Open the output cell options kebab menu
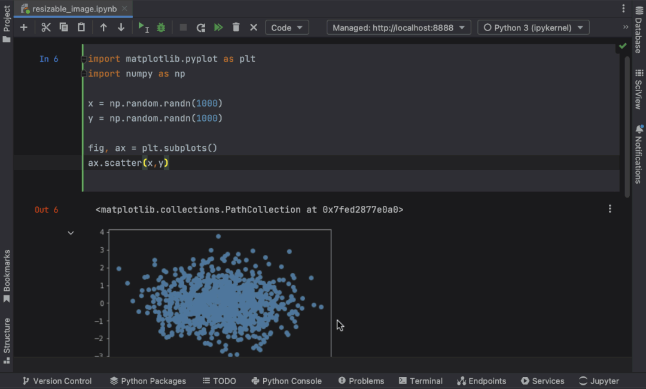 pyautogui.click(x=610, y=208)
